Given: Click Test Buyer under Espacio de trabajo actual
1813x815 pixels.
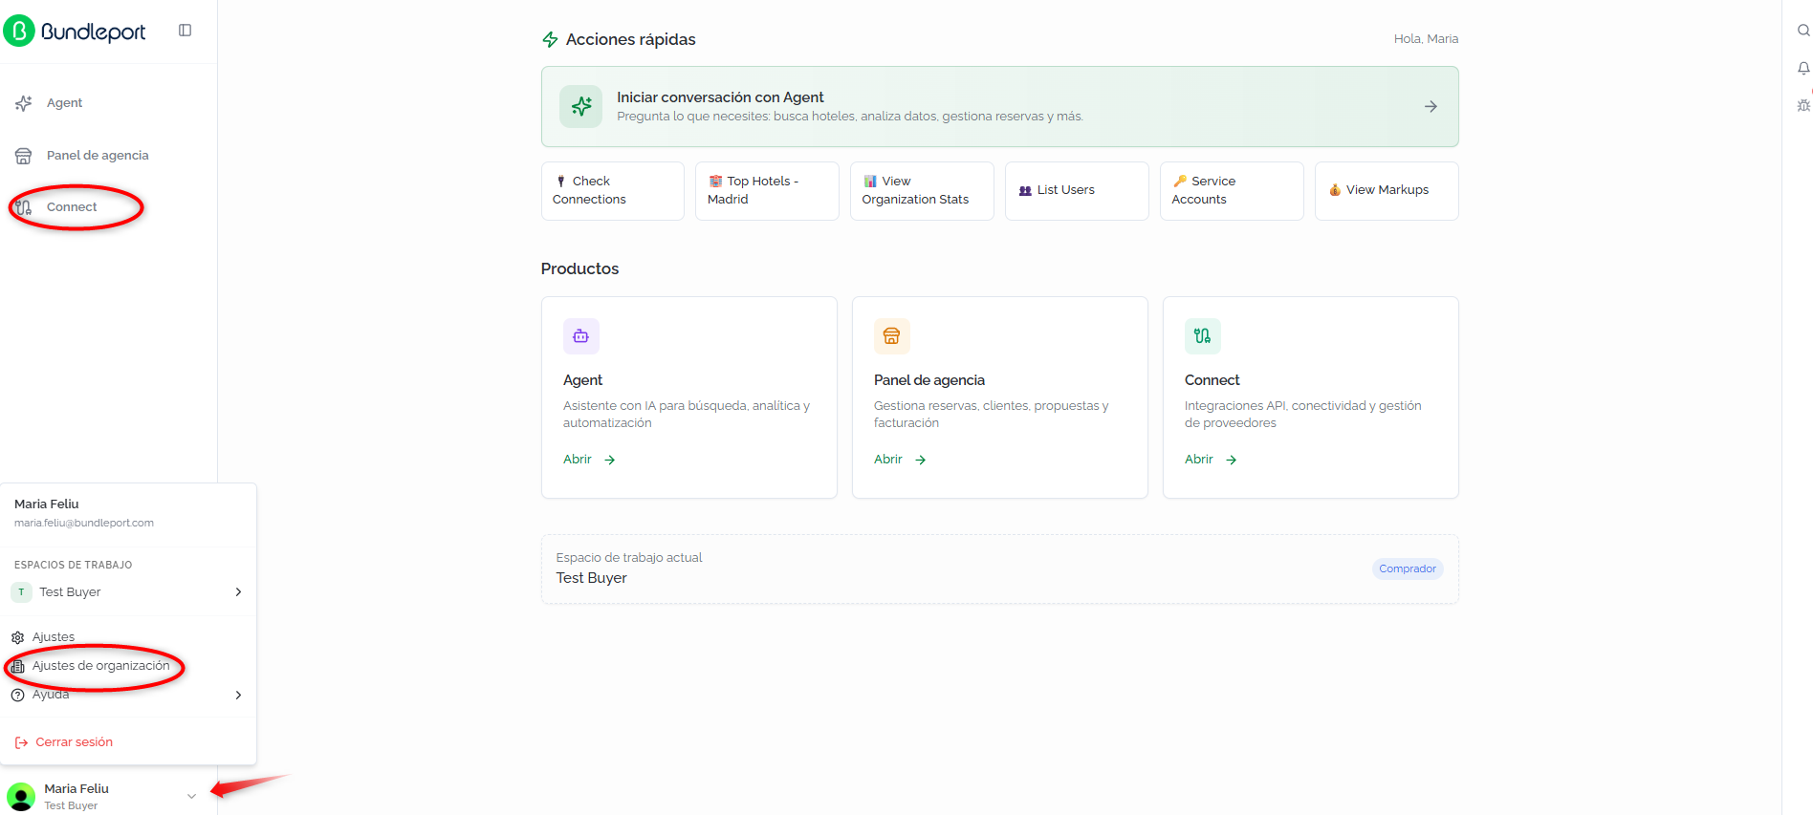Looking at the screenshot, I should pyautogui.click(x=592, y=578).
